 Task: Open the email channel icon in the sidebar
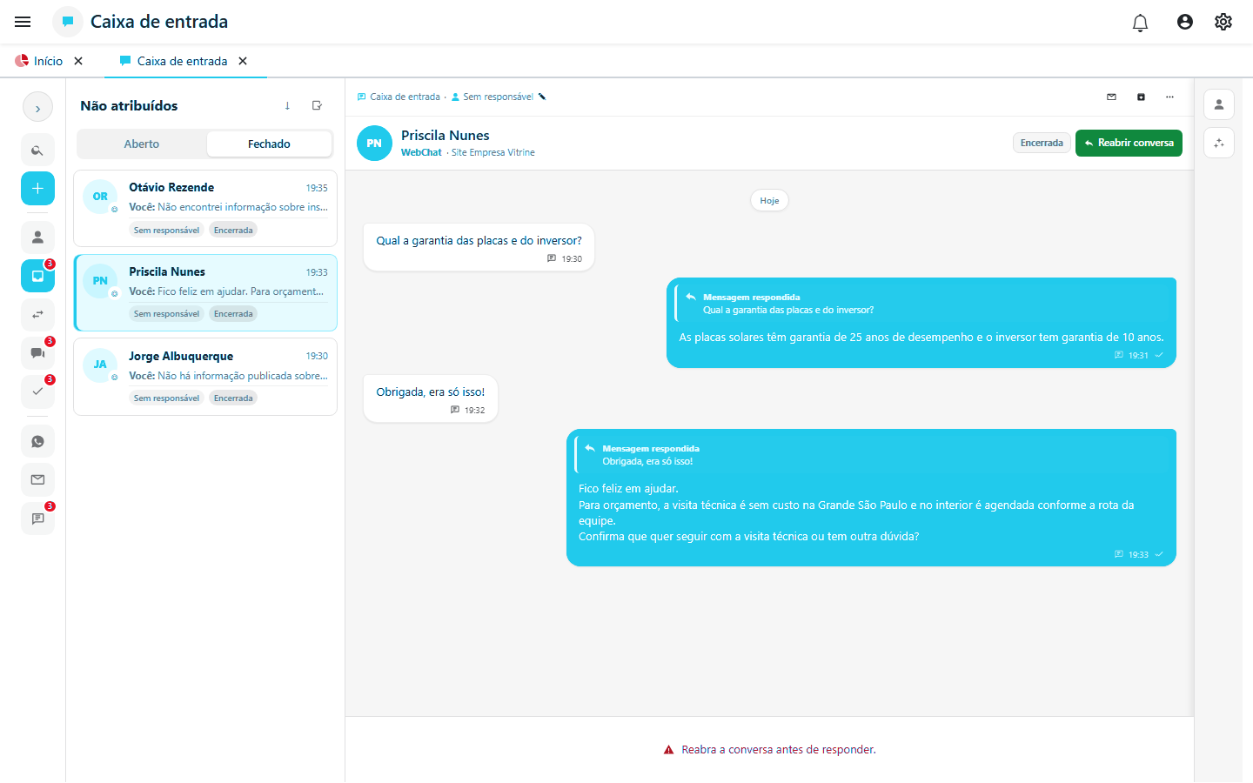[37, 479]
